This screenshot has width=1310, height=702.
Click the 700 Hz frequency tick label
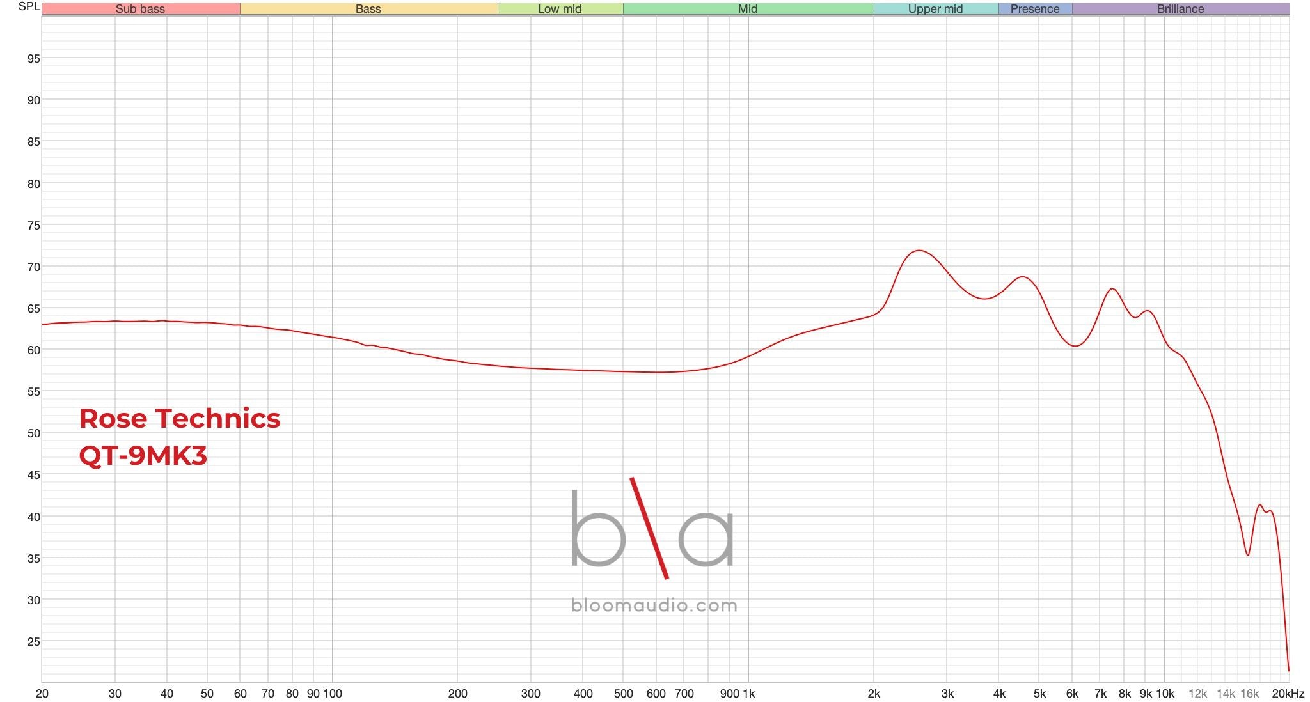pyautogui.click(x=684, y=694)
